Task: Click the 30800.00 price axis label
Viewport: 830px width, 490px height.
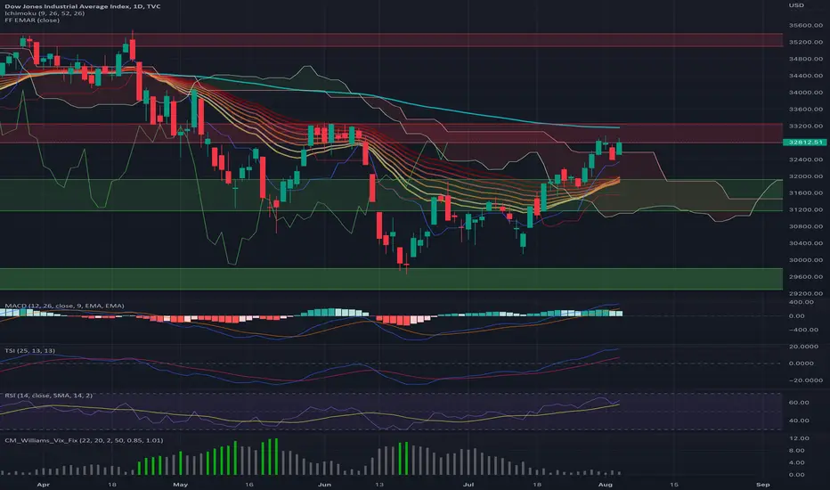Action: click(x=806, y=226)
